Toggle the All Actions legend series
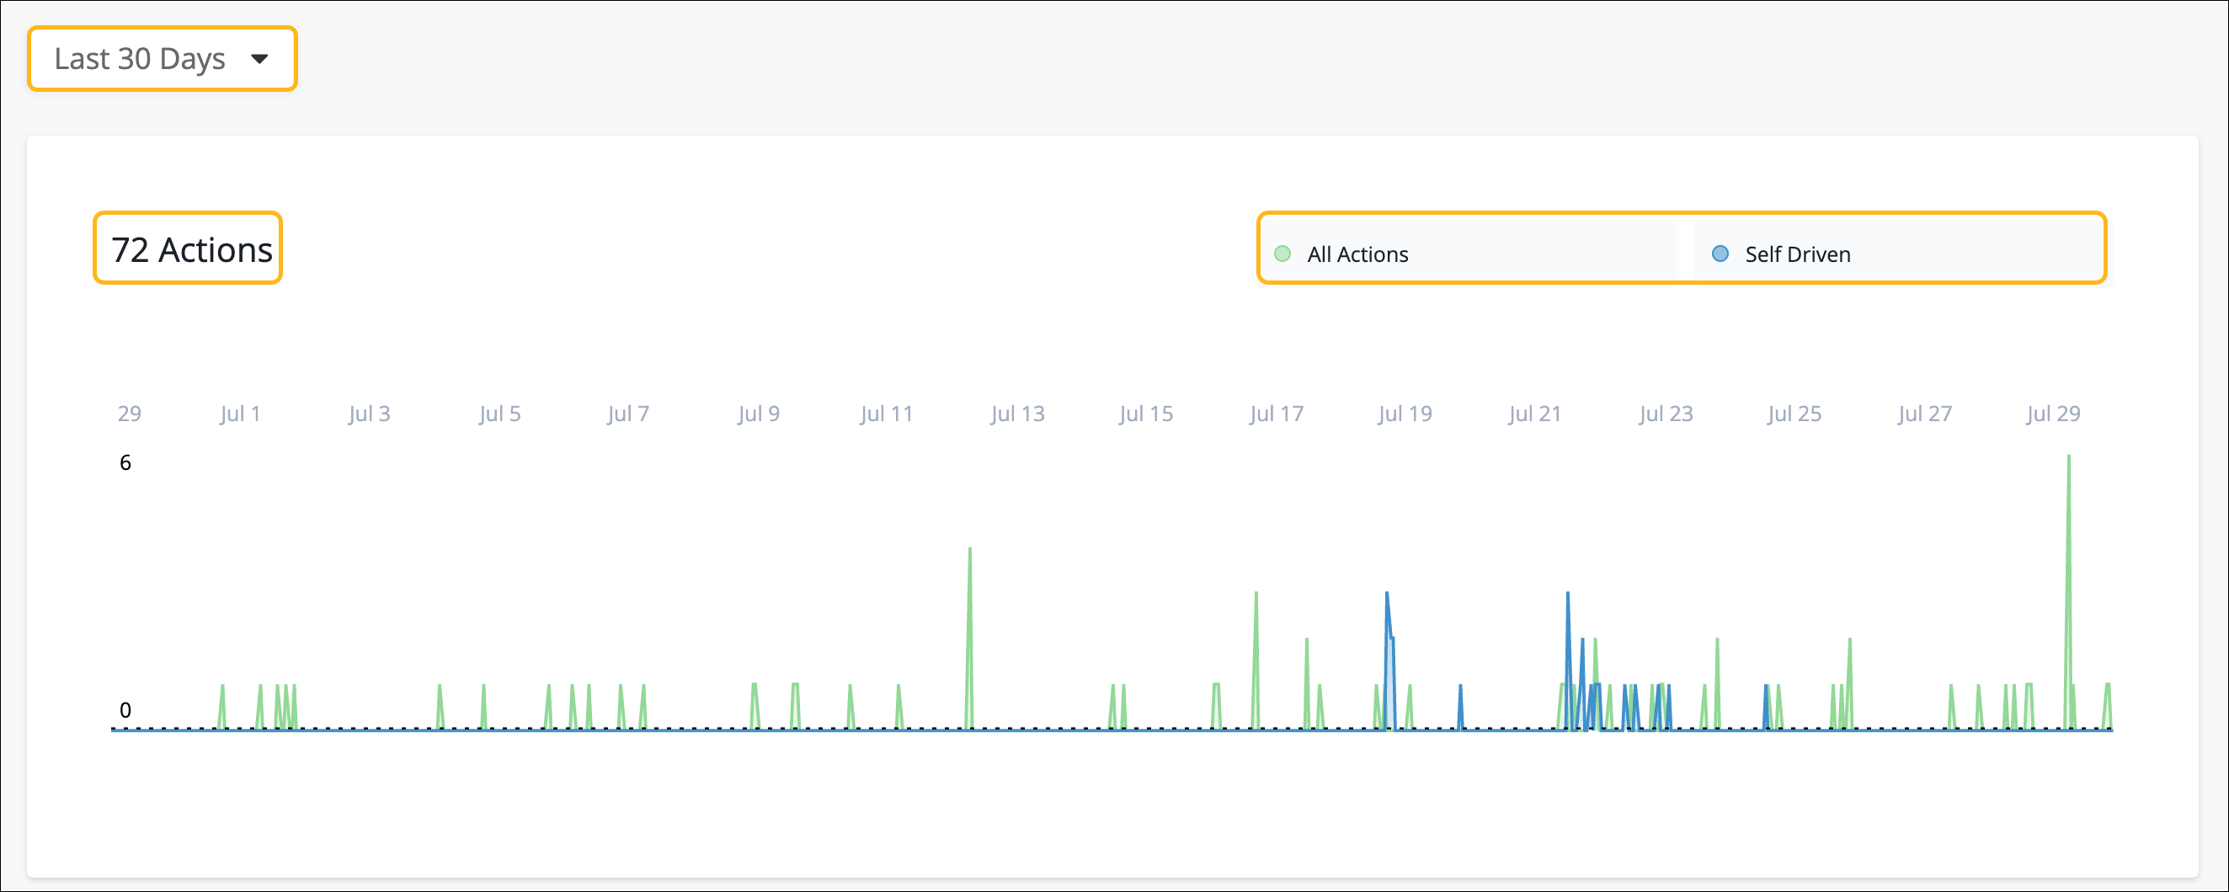2229x892 pixels. [1357, 254]
